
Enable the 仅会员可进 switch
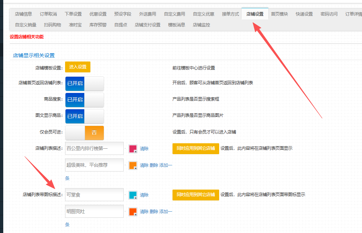pyautogui.click(x=84, y=133)
